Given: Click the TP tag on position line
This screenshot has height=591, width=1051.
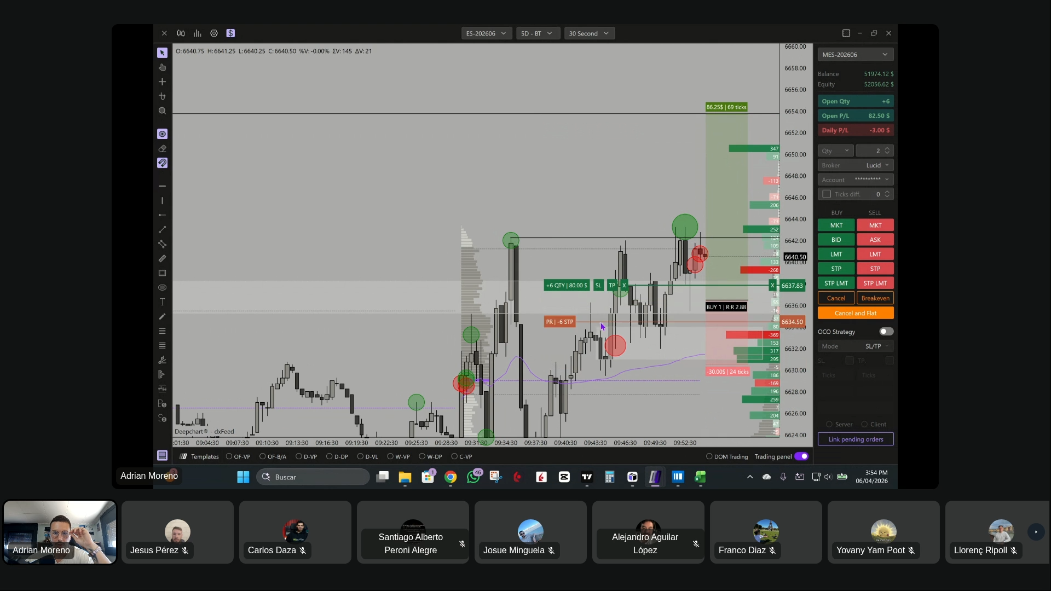Looking at the screenshot, I should [612, 285].
